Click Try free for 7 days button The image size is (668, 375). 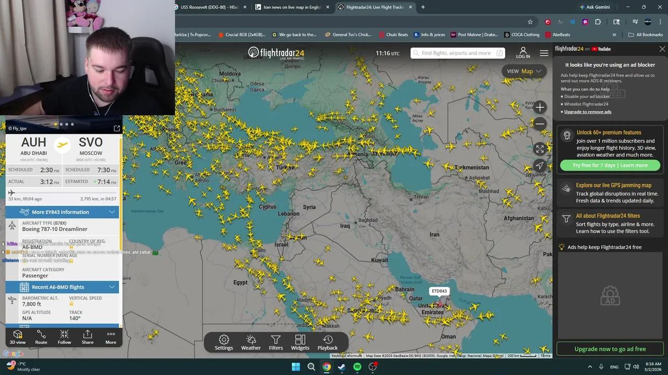coord(610,165)
